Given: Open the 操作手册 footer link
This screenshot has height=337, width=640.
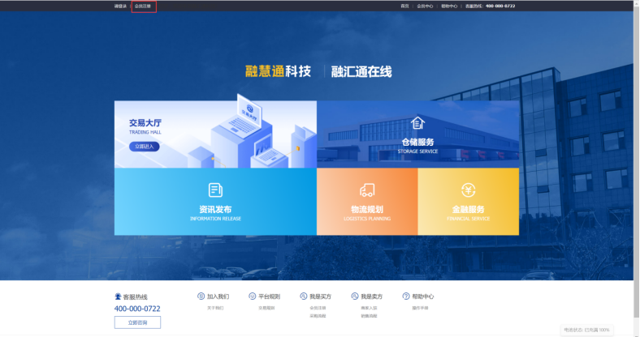Looking at the screenshot, I should tap(420, 308).
